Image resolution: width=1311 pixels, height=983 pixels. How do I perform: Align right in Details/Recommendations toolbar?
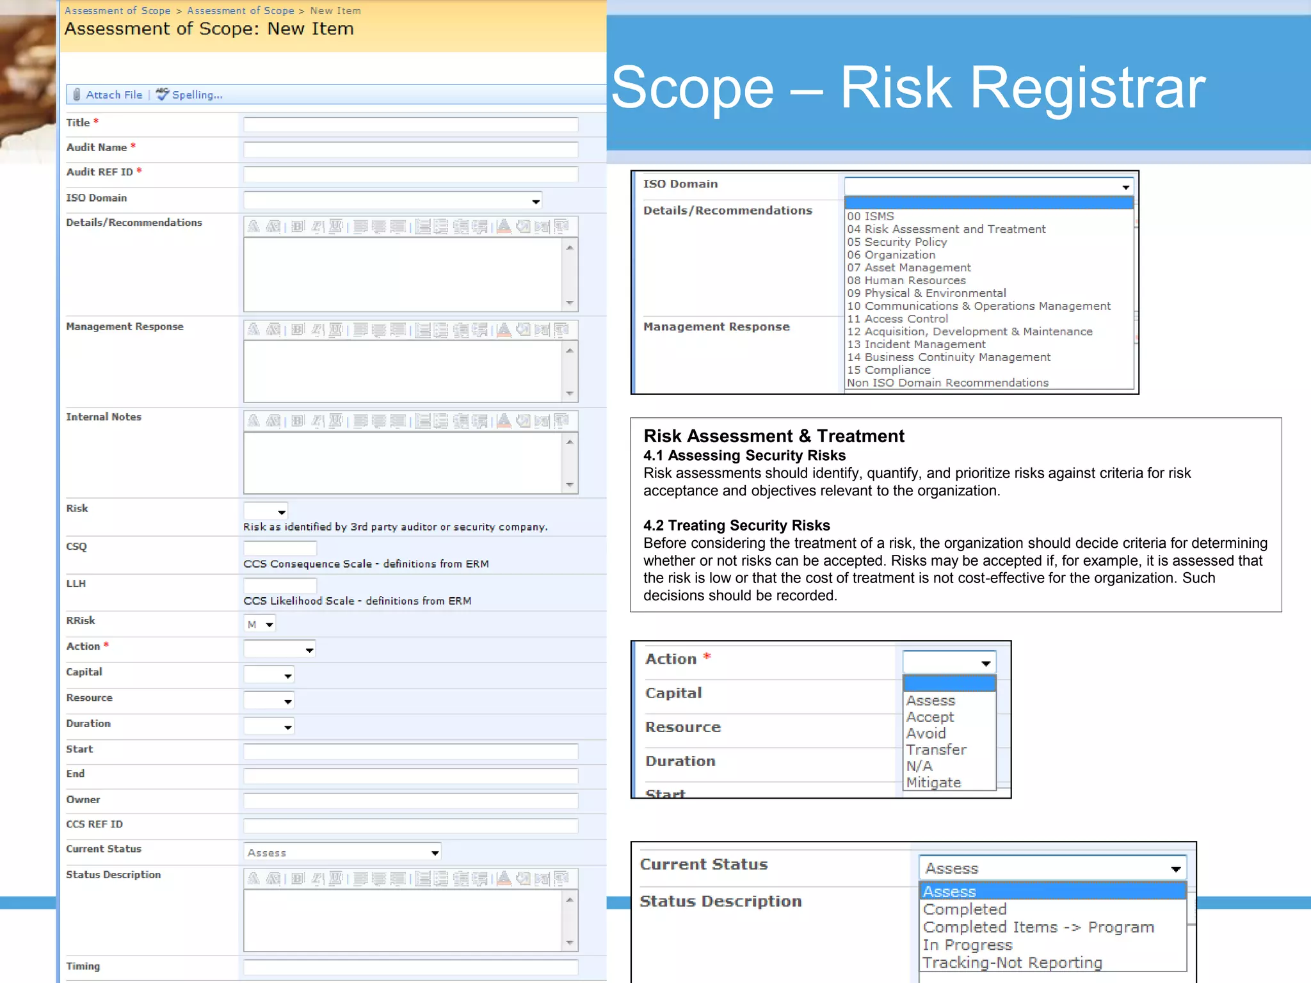click(x=398, y=227)
